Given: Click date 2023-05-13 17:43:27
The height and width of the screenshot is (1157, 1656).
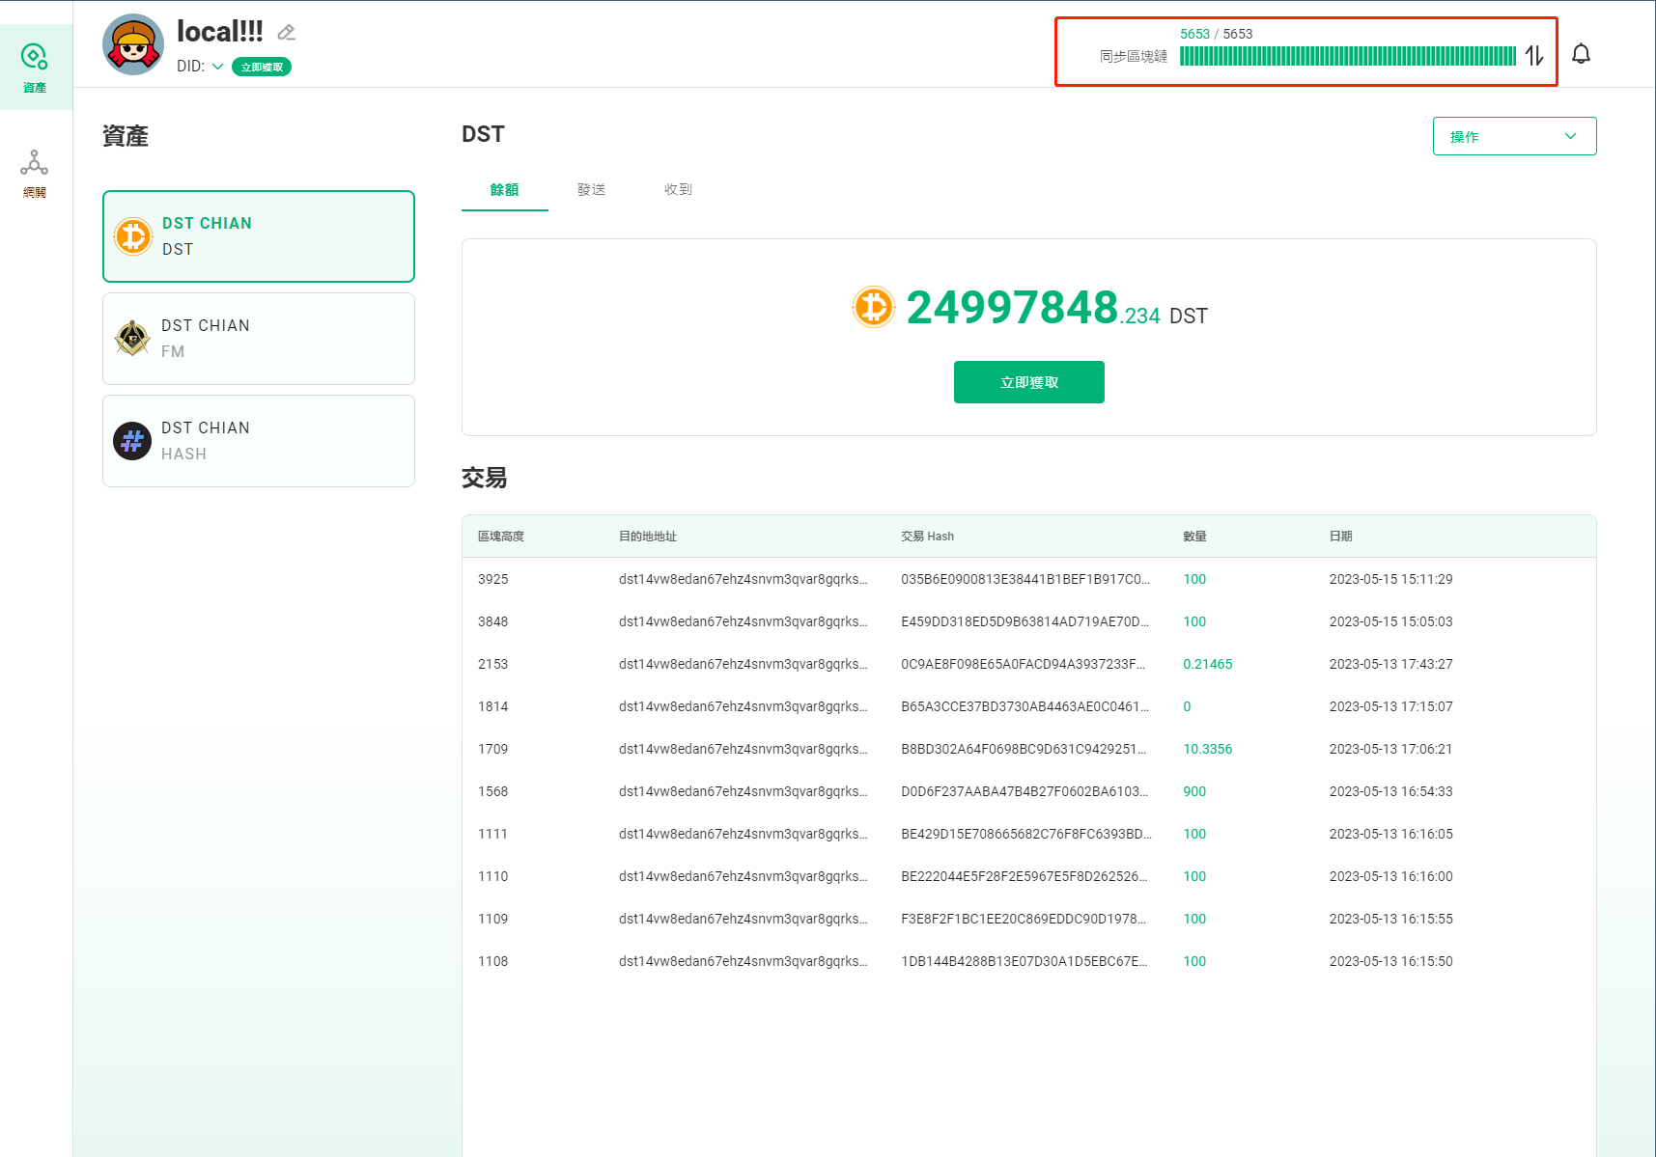Looking at the screenshot, I should coord(1390,664).
